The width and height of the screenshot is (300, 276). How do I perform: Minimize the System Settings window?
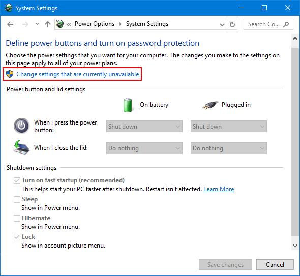(242, 8)
